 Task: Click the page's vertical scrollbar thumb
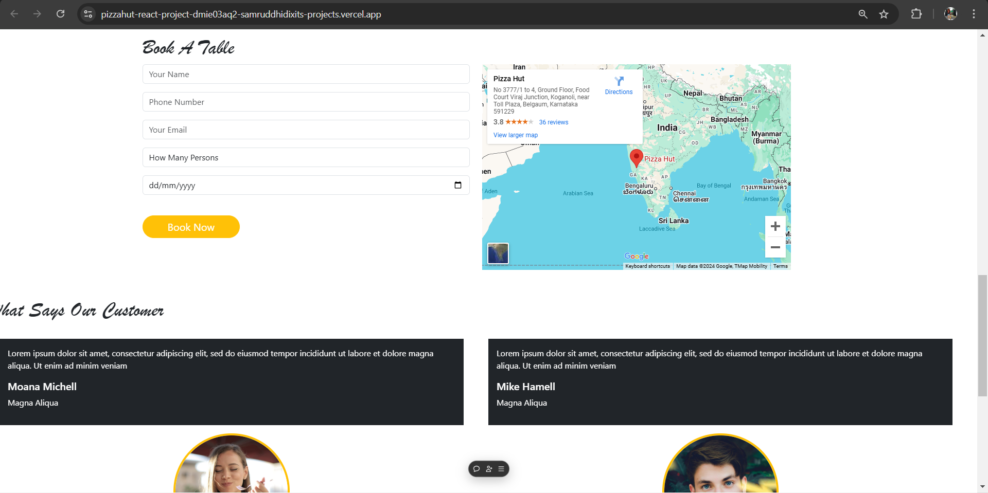pos(982,335)
